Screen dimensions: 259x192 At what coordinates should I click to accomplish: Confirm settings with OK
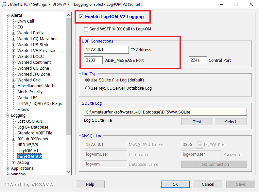click(x=175, y=184)
